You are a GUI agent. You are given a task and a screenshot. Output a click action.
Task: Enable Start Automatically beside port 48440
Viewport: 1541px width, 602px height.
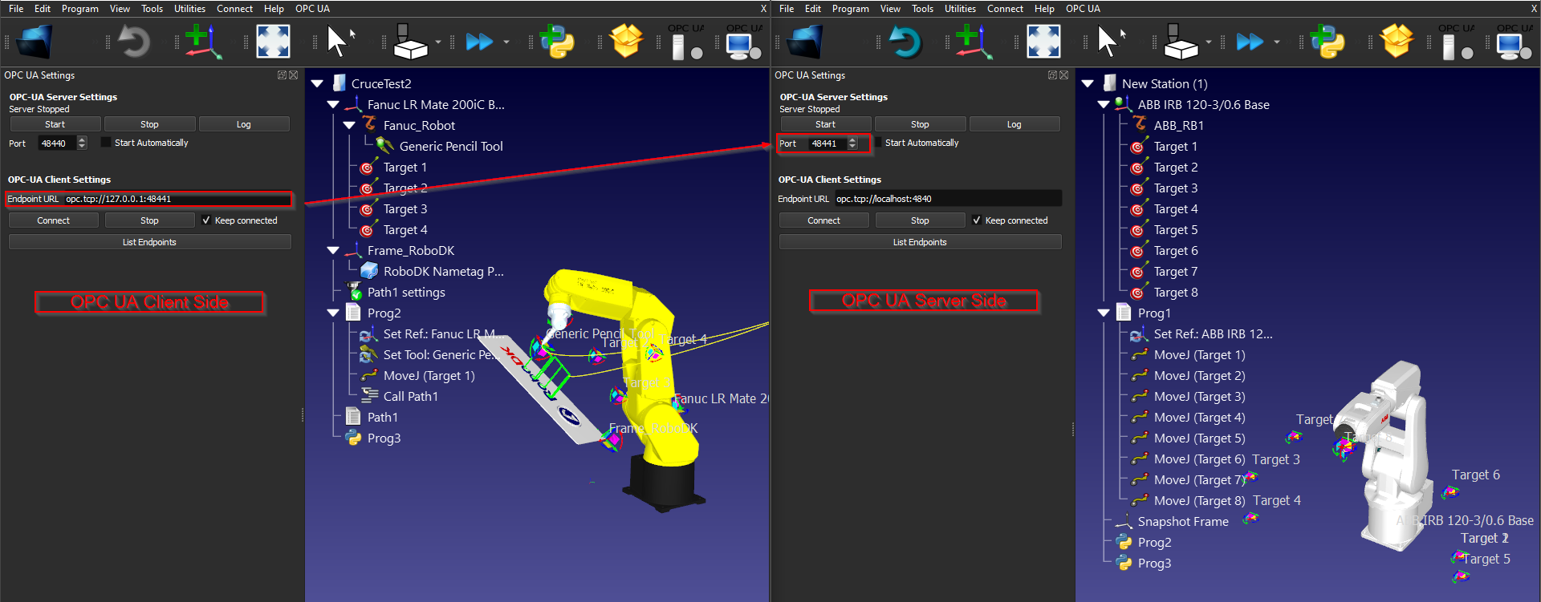[106, 143]
